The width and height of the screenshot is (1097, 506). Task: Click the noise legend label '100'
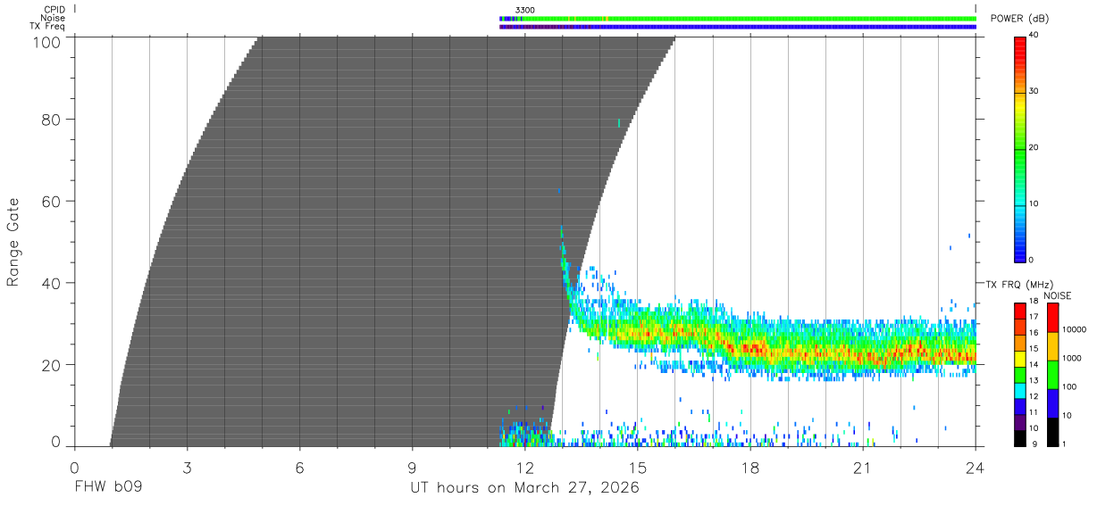(1068, 386)
